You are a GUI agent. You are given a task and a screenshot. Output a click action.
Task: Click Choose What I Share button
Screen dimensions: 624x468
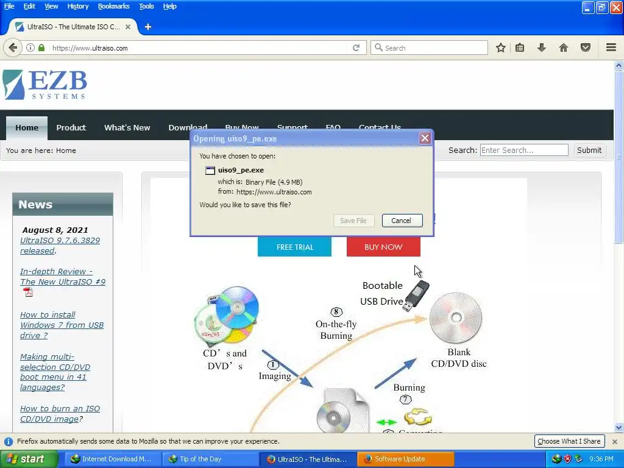point(569,441)
